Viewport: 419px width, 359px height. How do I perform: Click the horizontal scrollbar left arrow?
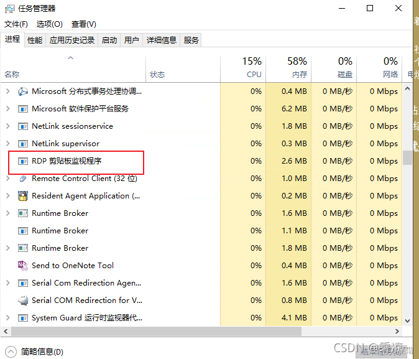[x=6, y=331]
